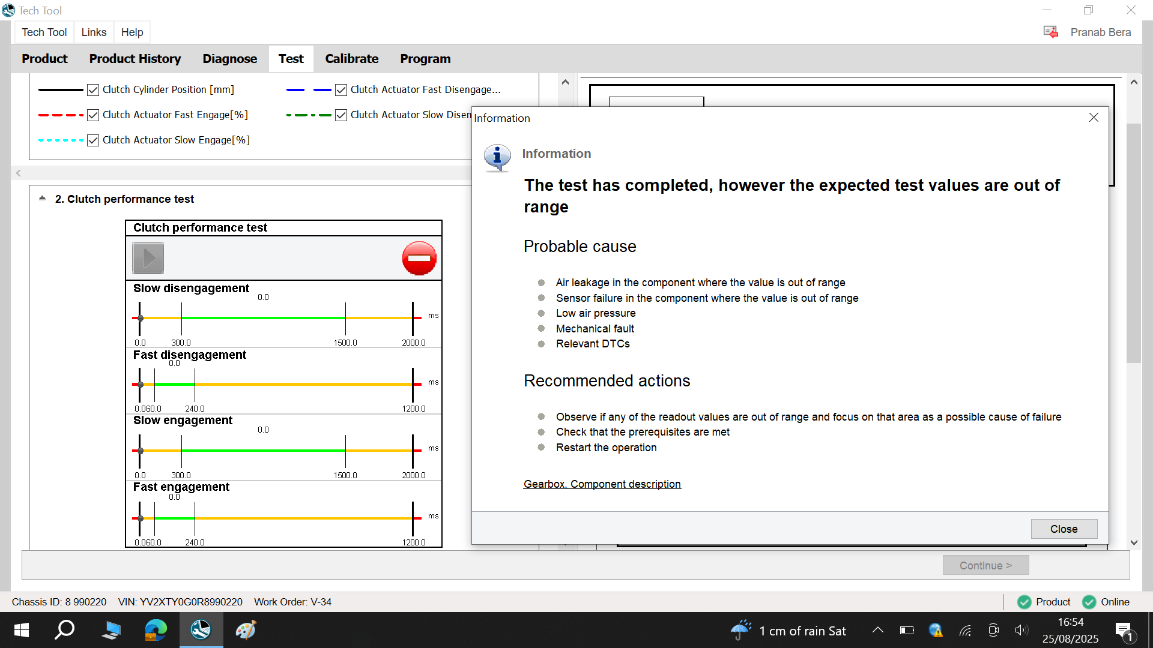This screenshot has width=1153, height=648.
Task: Open Tech Tool app in the taskbar
Action: pos(201,630)
